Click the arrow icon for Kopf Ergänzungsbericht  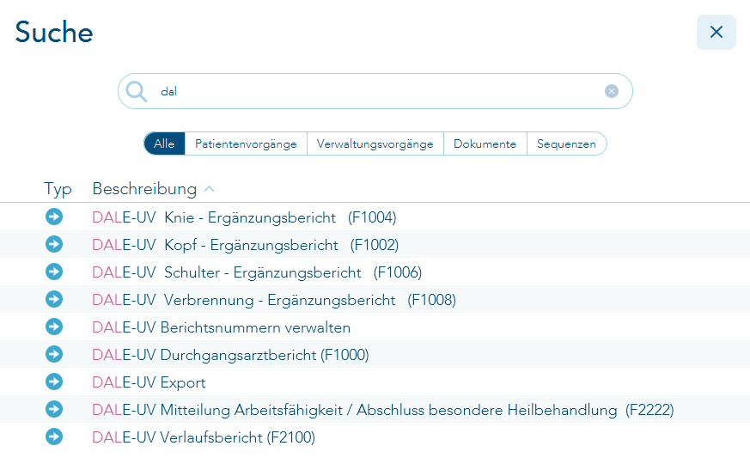pyautogui.click(x=54, y=244)
